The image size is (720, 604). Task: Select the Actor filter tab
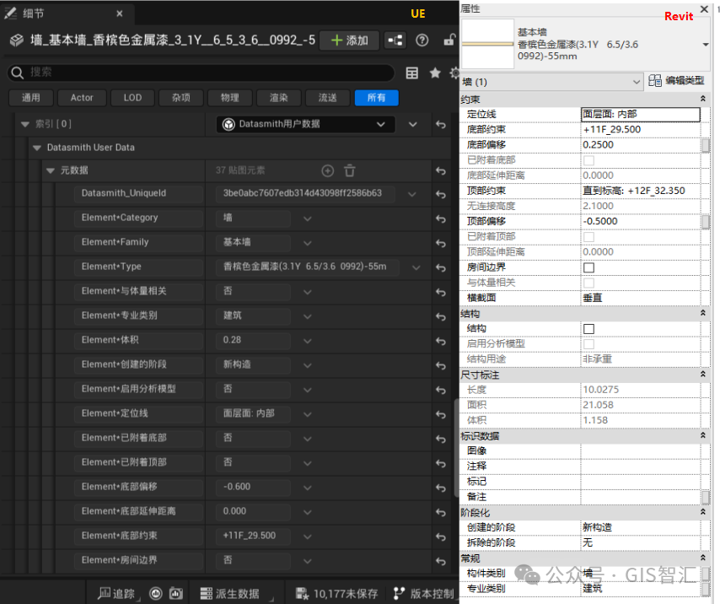click(x=82, y=98)
